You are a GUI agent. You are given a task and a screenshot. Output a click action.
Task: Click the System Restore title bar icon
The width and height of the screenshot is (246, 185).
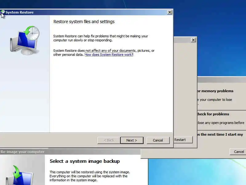[2, 12]
